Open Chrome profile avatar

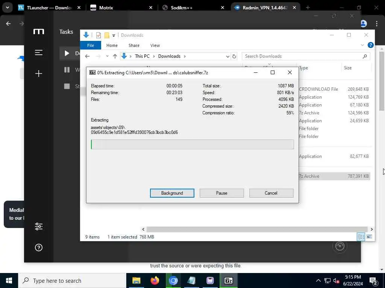364,24
